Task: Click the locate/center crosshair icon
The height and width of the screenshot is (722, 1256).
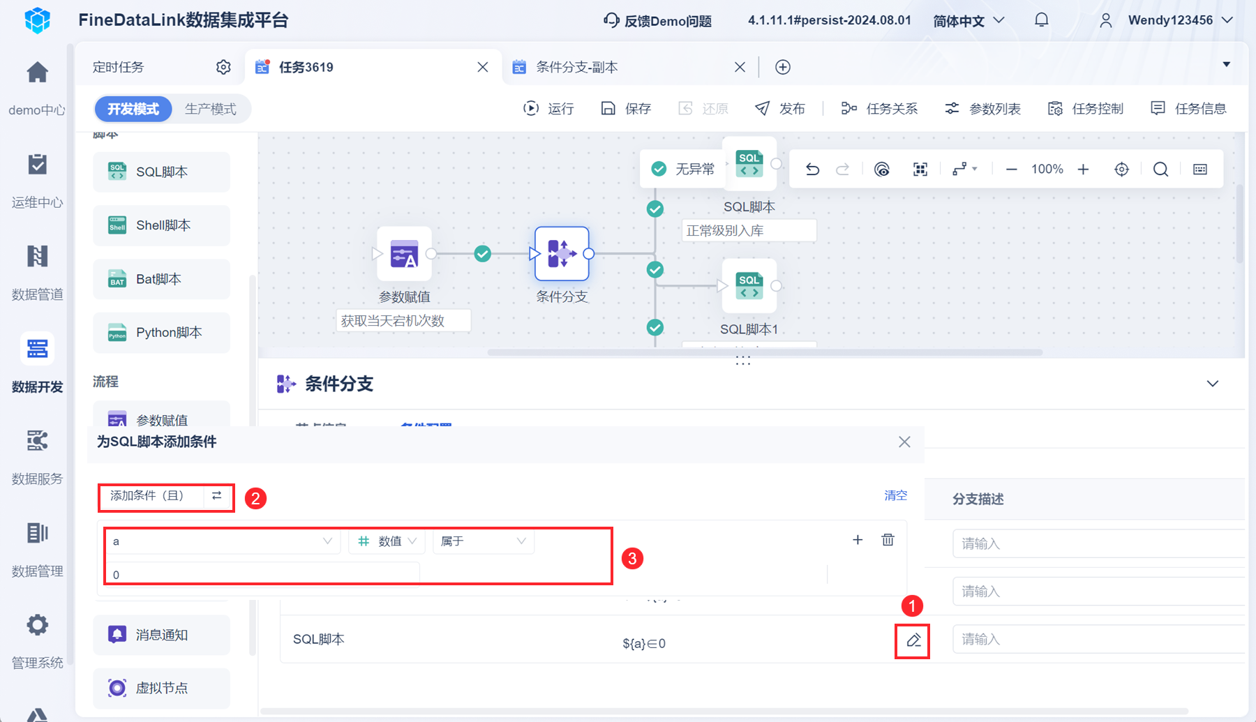Action: [x=1121, y=170]
